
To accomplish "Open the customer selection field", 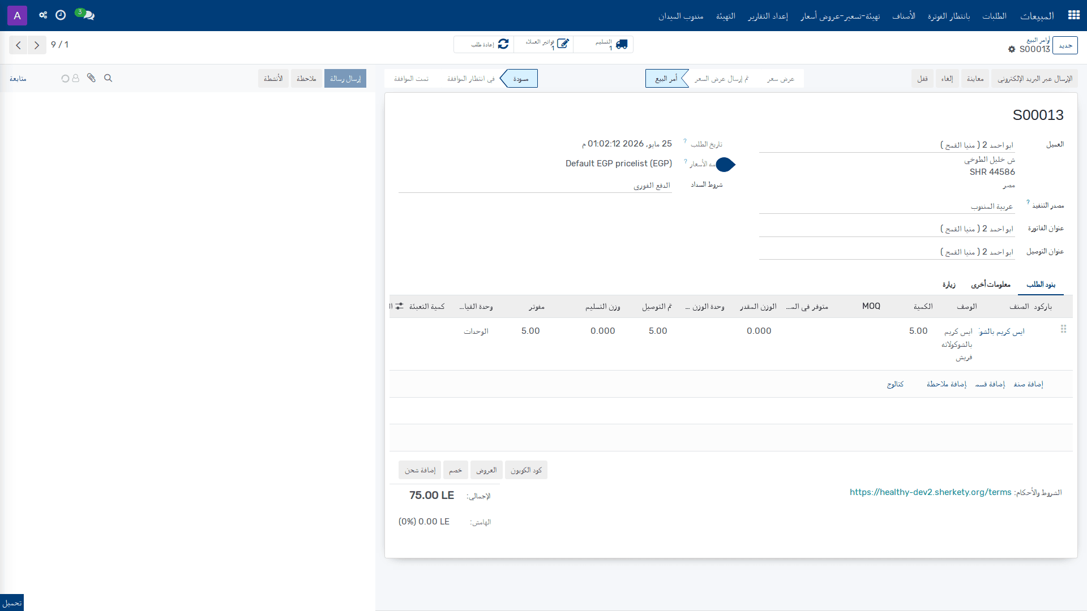I will click(887, 145).
